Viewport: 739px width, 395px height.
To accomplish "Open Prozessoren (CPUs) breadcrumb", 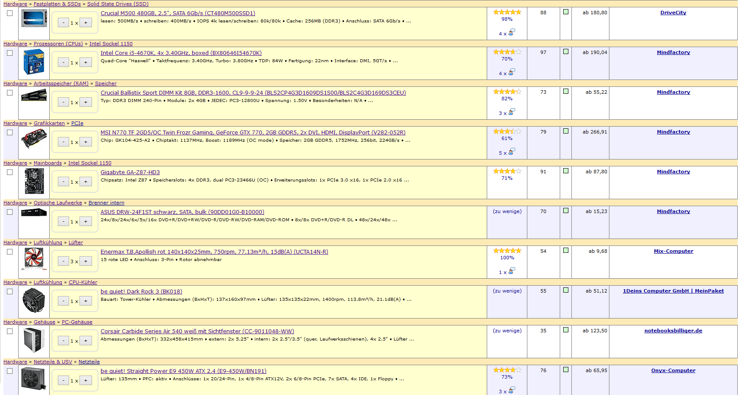I will (x=58, y=44).
